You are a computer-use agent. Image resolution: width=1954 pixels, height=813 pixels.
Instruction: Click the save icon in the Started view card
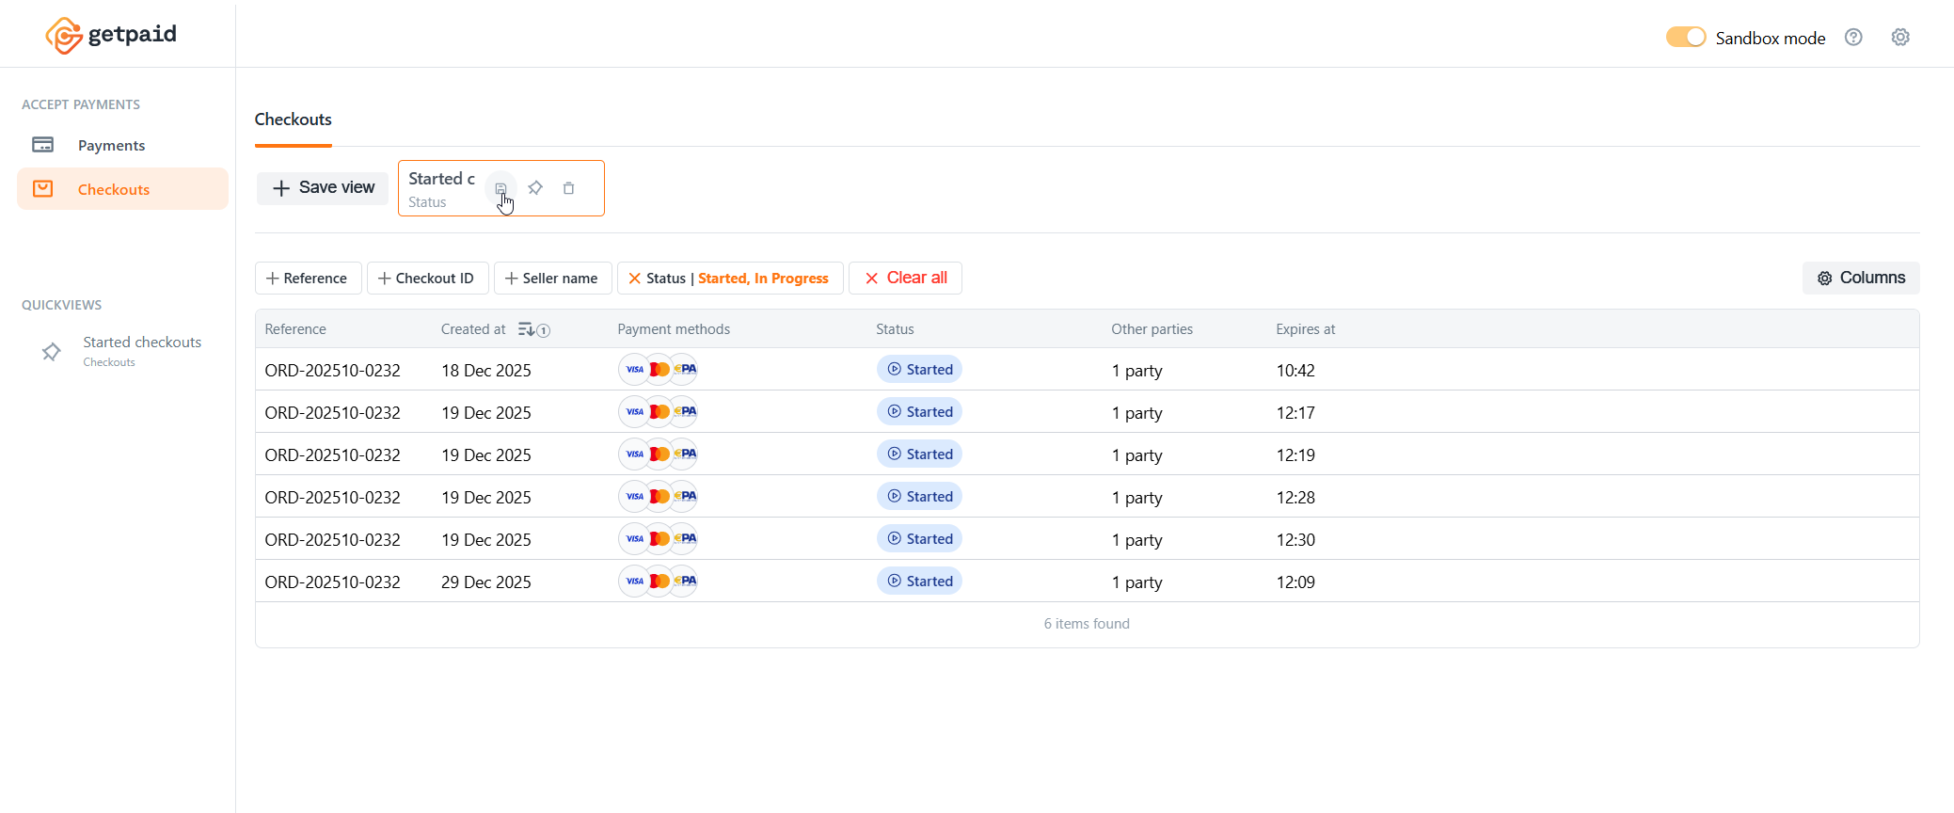tap(500, 188)
